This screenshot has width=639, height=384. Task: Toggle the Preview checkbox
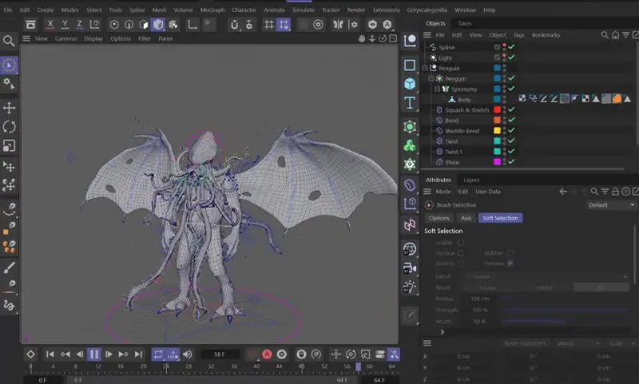510,263
